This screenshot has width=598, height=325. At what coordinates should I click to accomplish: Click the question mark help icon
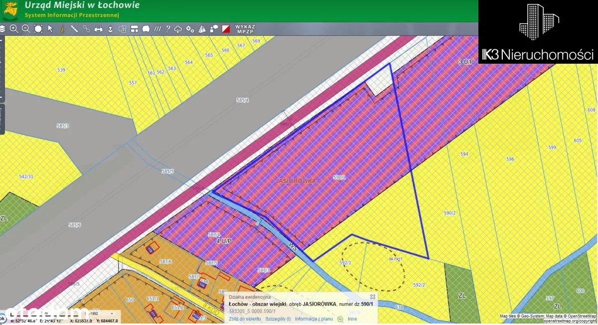pyautogui.click(x=167, y=29)
